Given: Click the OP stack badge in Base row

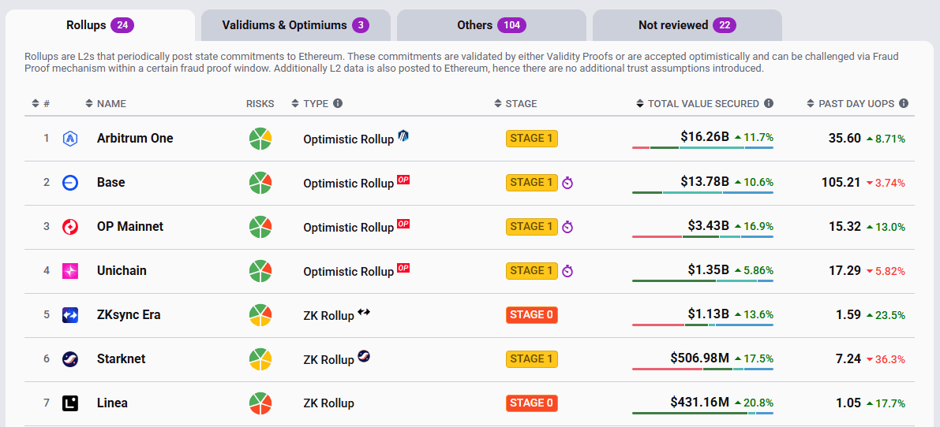Looking at the screenshot, I should coord(403,180).
